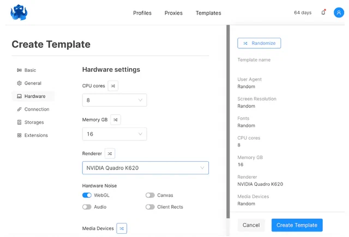Click the Create Template page title

click(51, 44)
